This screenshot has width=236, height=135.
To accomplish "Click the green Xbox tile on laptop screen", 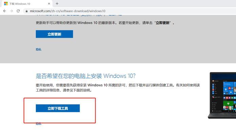I will coord(228,103).
